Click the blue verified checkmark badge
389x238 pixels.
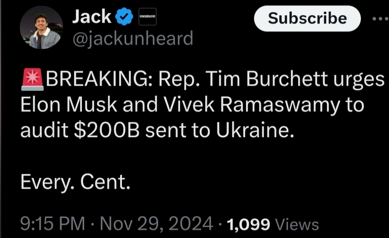coord(123,17)
